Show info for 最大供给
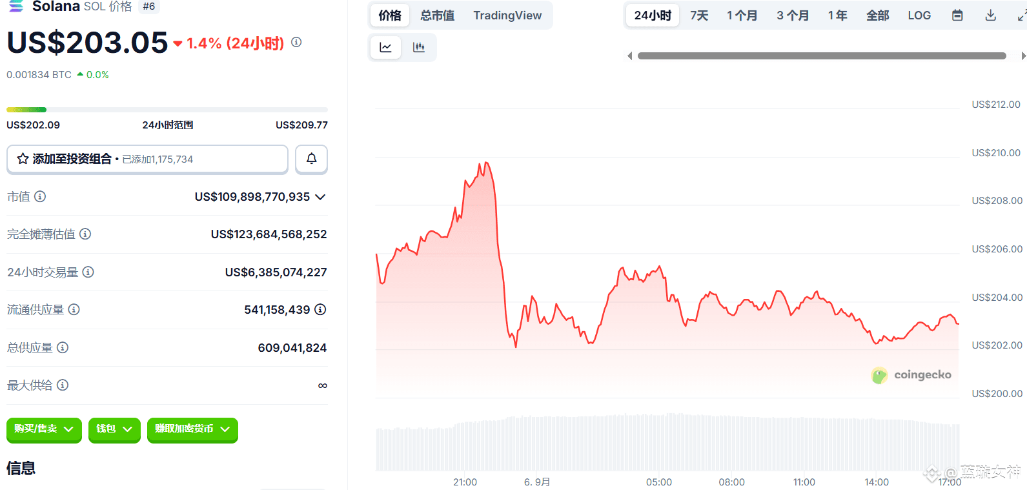The width and height of the screenshot is (1027, 490). click(63, 385)
